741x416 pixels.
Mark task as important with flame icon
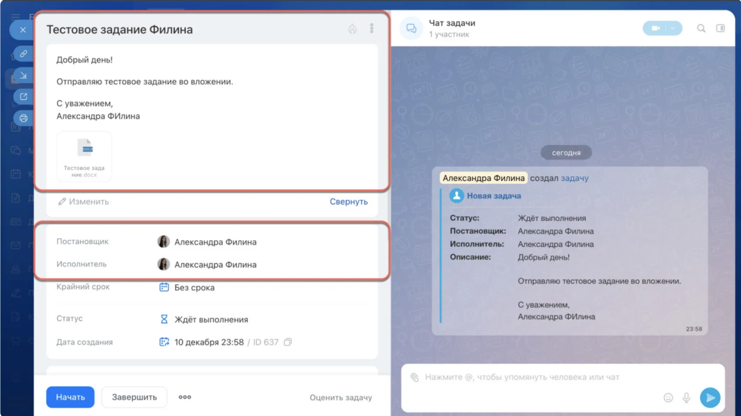352,29
